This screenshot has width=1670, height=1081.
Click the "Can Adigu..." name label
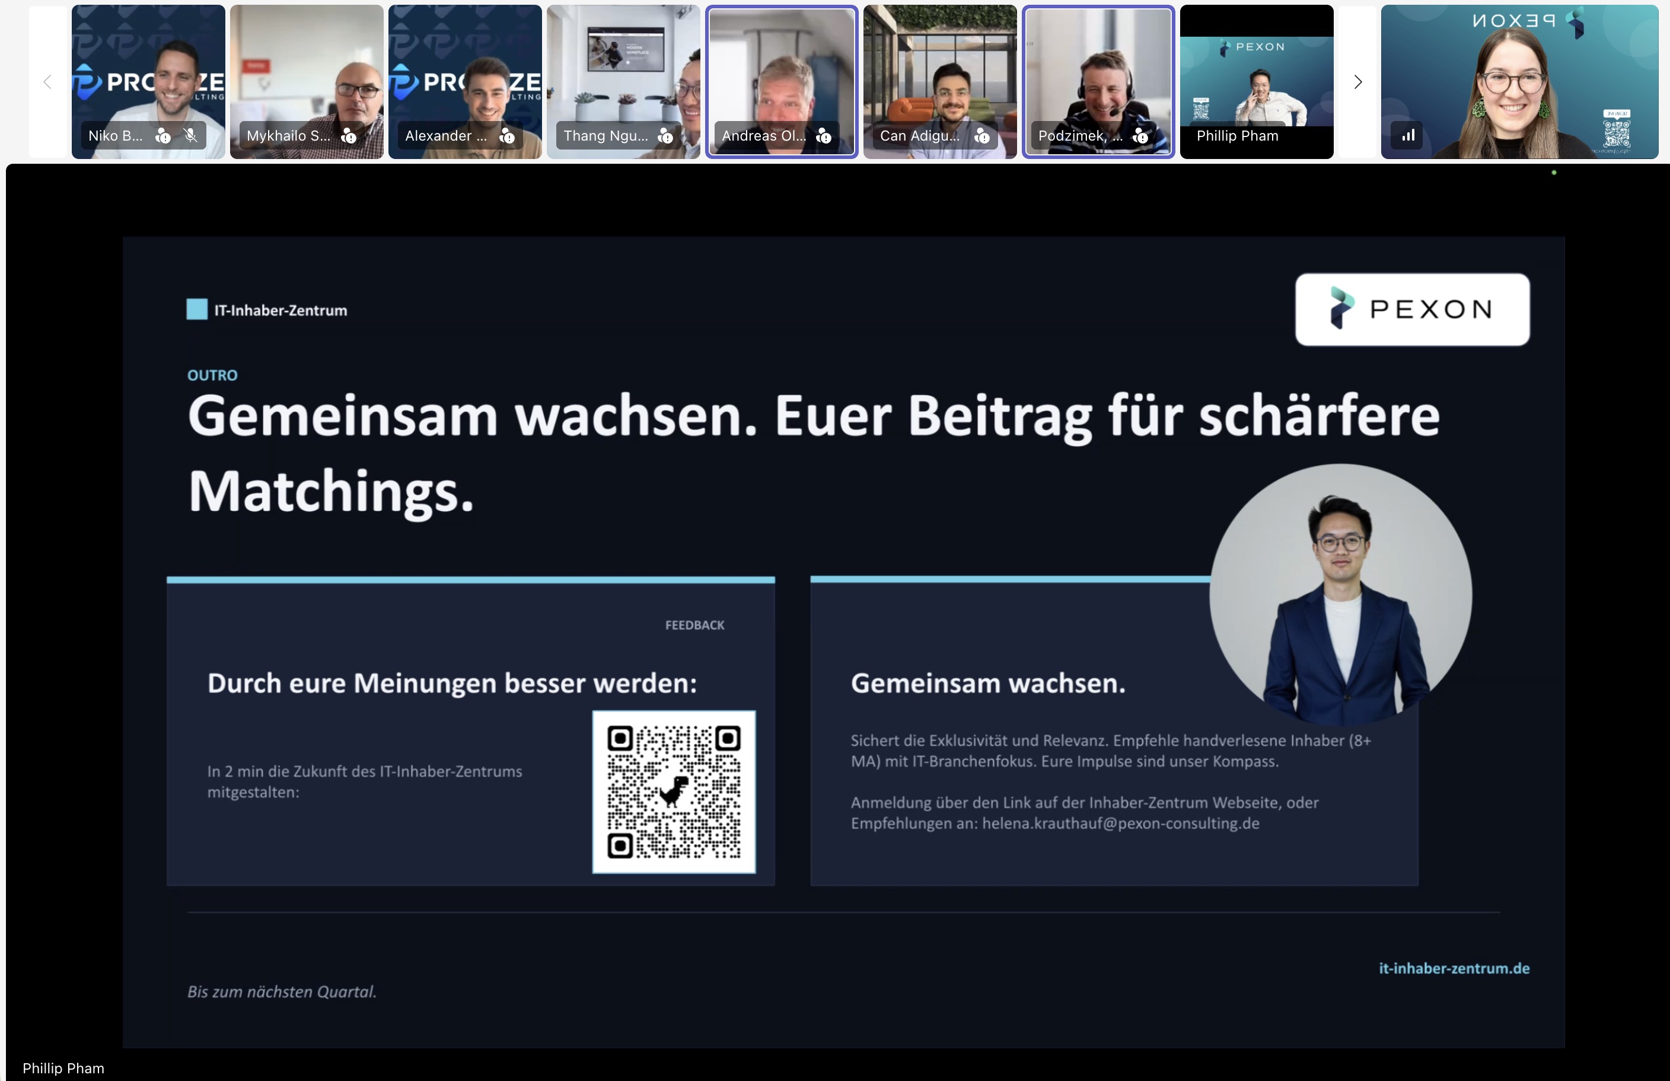pyautogui.click(x=920, y=135)
